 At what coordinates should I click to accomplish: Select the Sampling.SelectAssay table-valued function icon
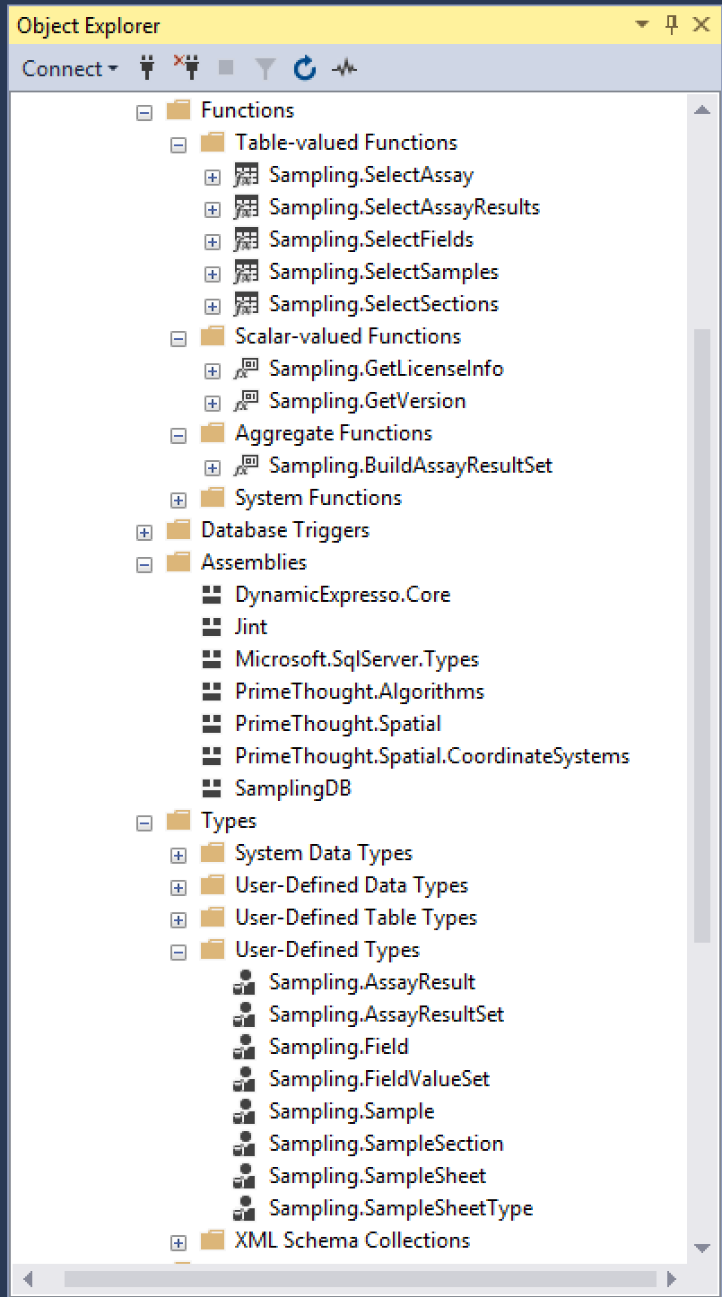[x=245, y=176]
